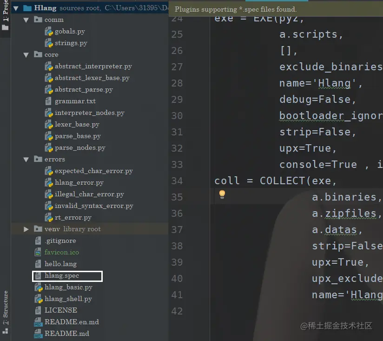383x341 pixels.
Task: Select the gobals.py file name
Action: click(70, 32)
